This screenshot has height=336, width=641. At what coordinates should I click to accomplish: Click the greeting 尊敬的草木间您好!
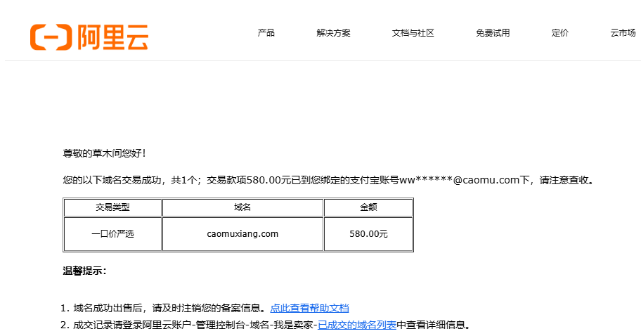104,153
